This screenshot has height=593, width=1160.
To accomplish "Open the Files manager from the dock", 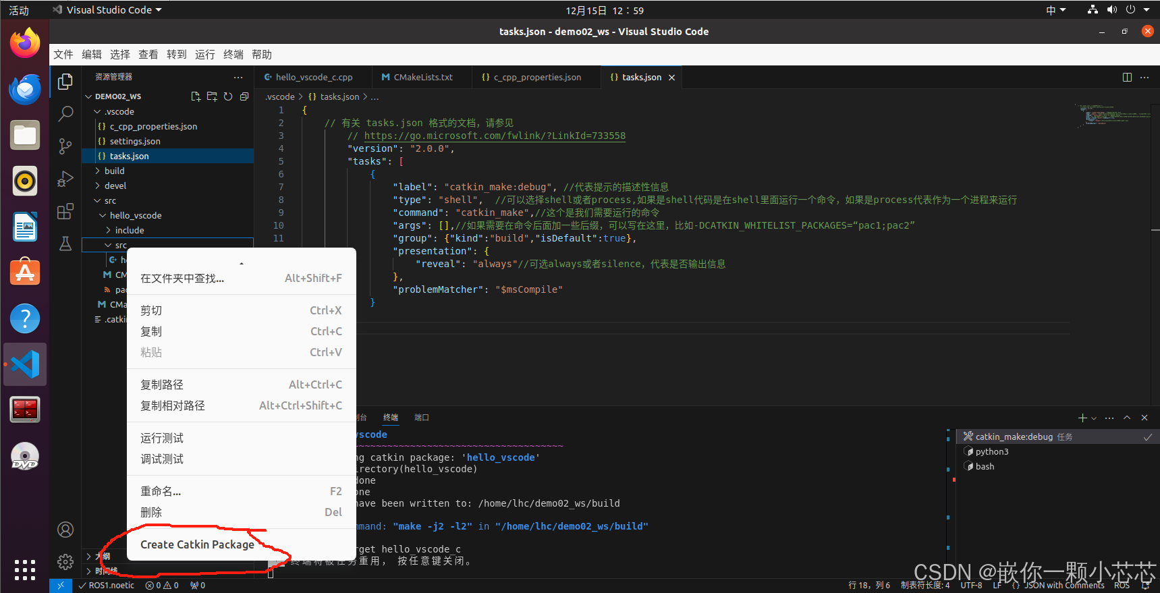I will pos(25,135).
